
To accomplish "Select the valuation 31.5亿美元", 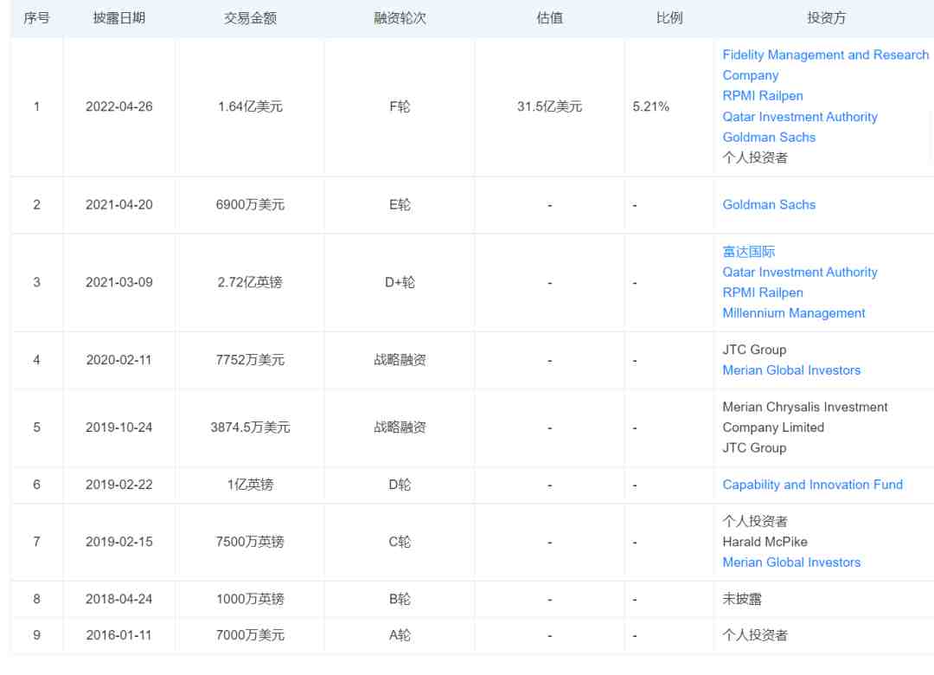I will pyautogui.click(x=549, y=106).
